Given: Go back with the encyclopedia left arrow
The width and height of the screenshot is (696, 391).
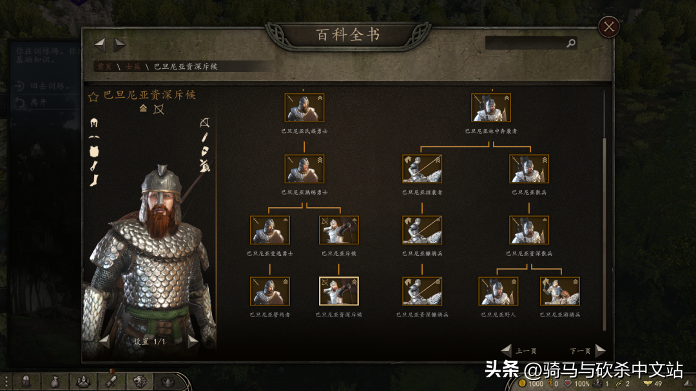Looking at the screenshot, I should tap(101, 44).
